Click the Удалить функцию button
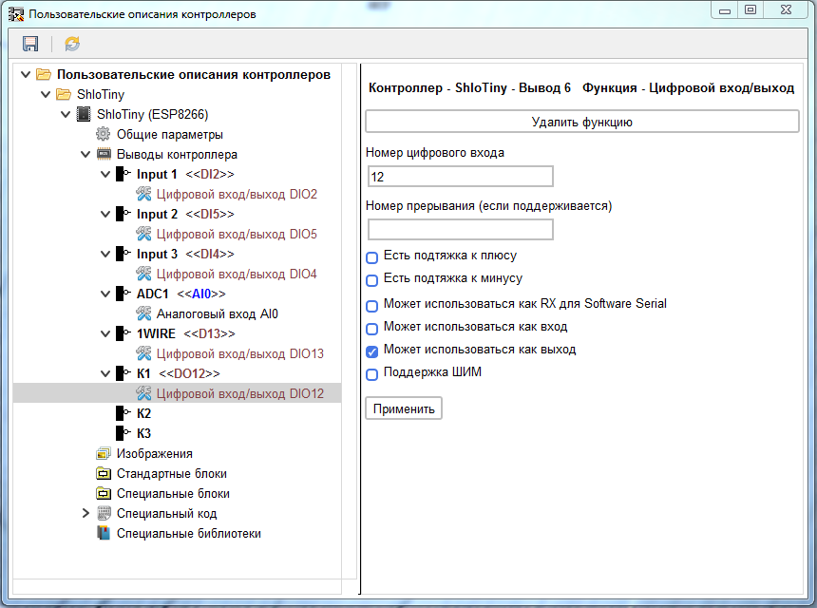The width and height of the screenshot is (817, 608). [582, 122]
